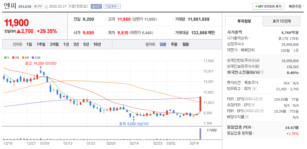Click the green plus MY STOCK 추가 button
Image resolution: width=307 pixels, height=149 pixels.
tap(268, 6)
